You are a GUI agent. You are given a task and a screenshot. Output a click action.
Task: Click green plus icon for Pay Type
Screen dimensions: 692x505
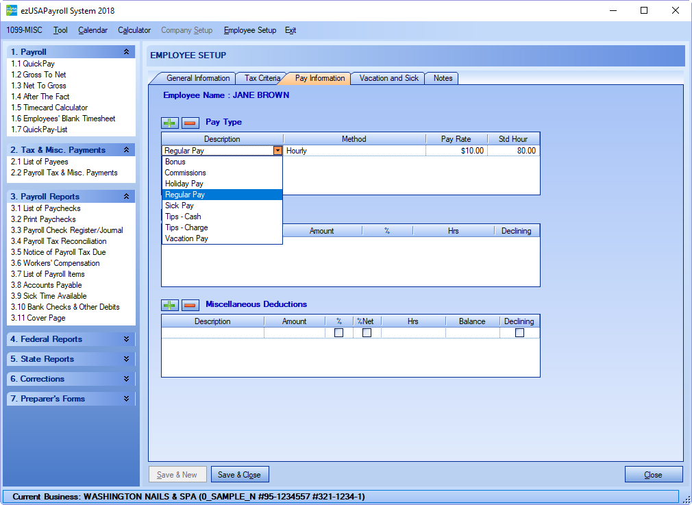[x=169, y=123]
